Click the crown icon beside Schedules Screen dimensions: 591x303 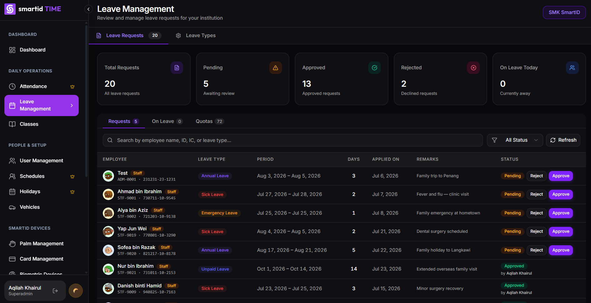72,177
